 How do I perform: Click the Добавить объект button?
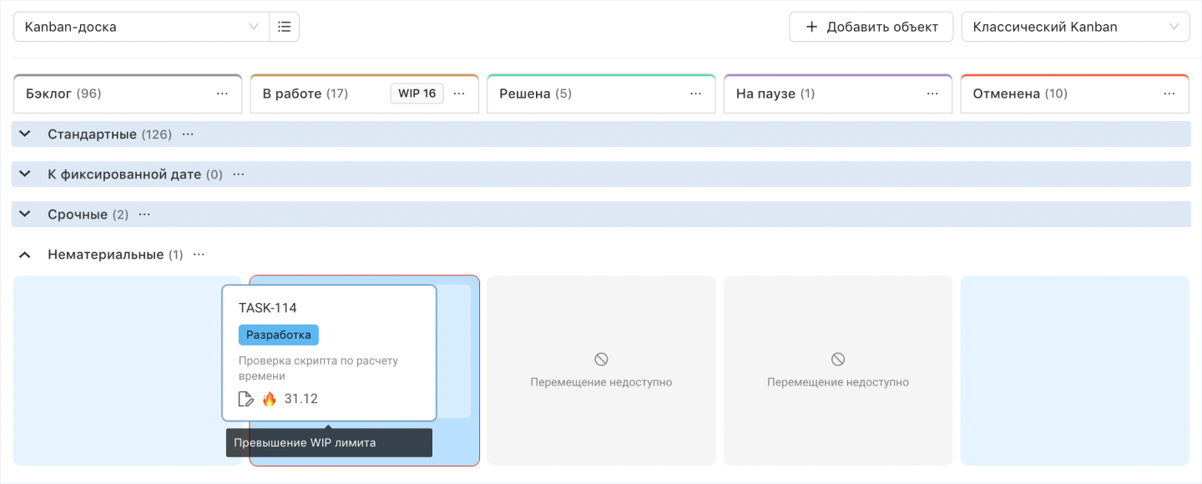click(871, 27)
